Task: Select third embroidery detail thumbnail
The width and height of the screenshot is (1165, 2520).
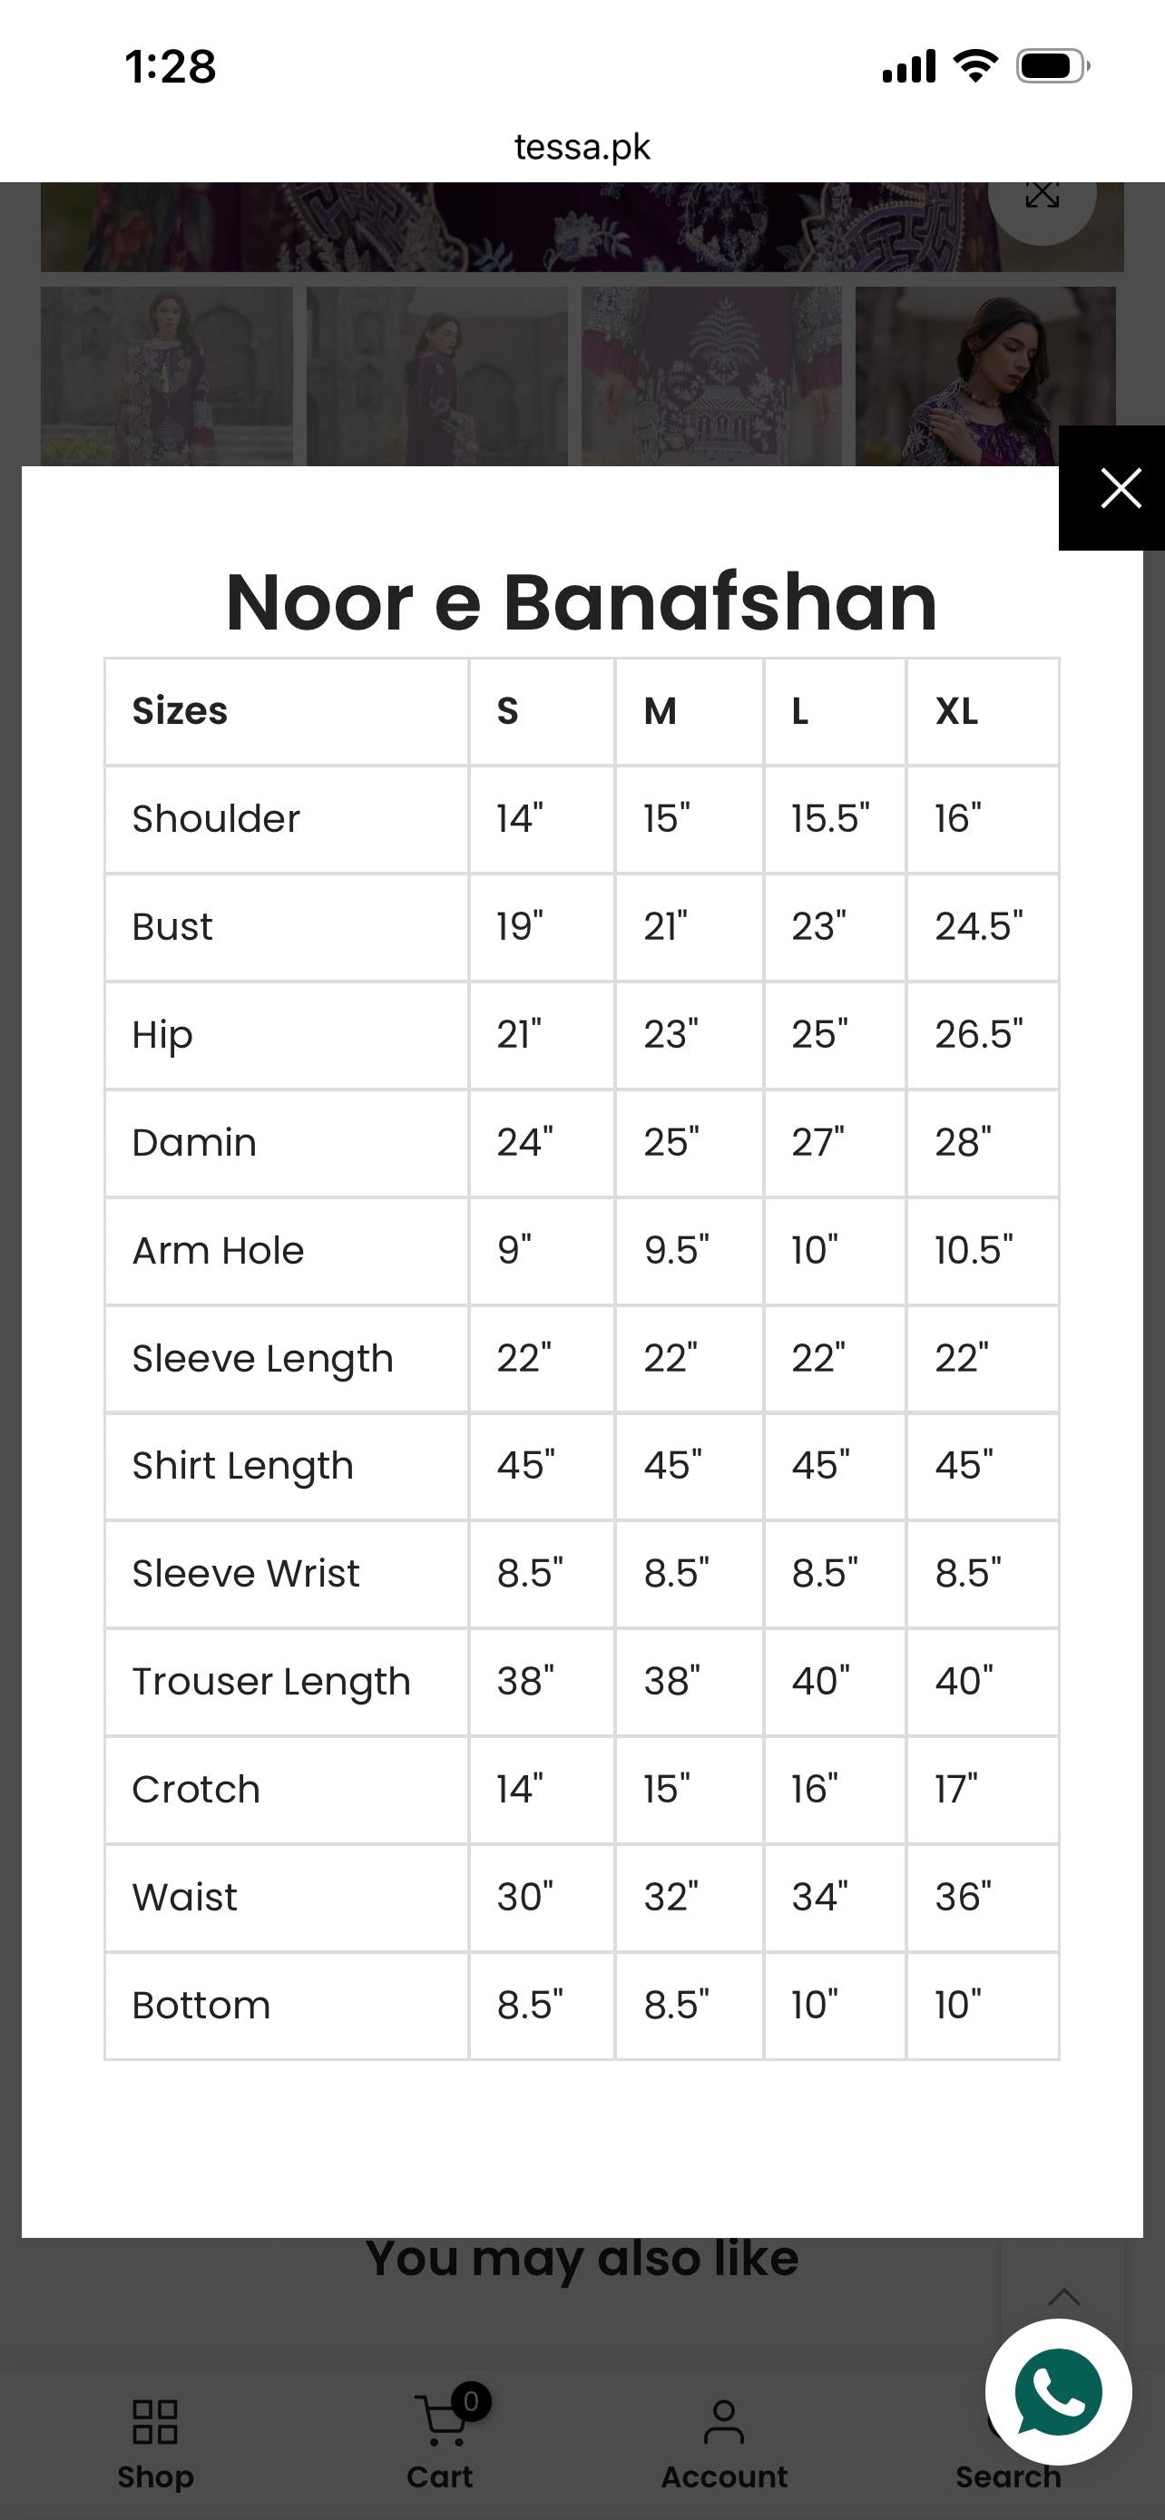Action: pos(711,376)
